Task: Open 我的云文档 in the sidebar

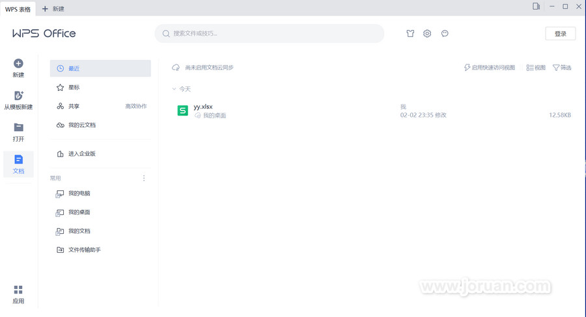Action: click(82, 125)
